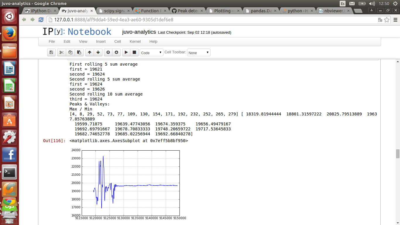The width and height of the screenshot is (400, 225).
Task: Click the juvo-analytics notebook title
Action: coord(139,32)
